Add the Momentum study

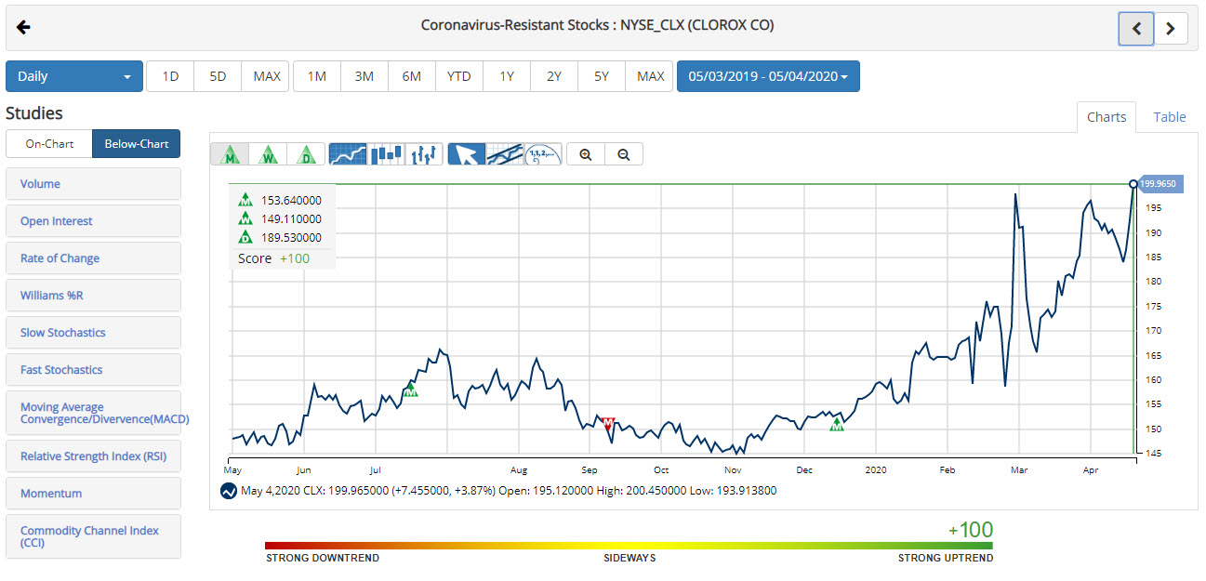pos(93,494)
